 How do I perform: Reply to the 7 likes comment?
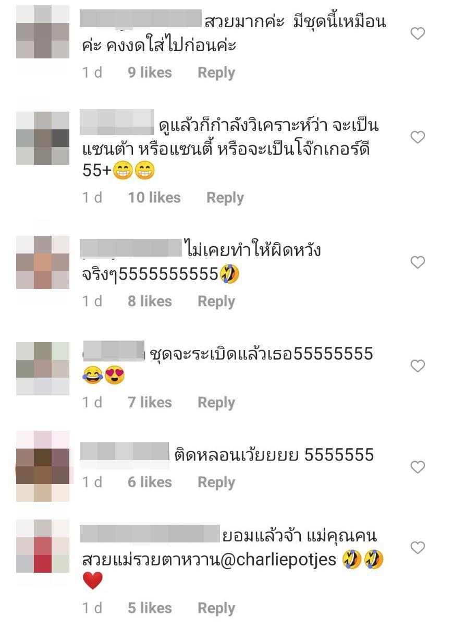(216, 403)
